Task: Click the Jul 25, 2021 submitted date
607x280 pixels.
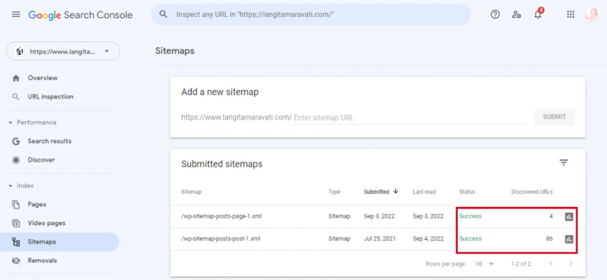Action: point(379,239)
